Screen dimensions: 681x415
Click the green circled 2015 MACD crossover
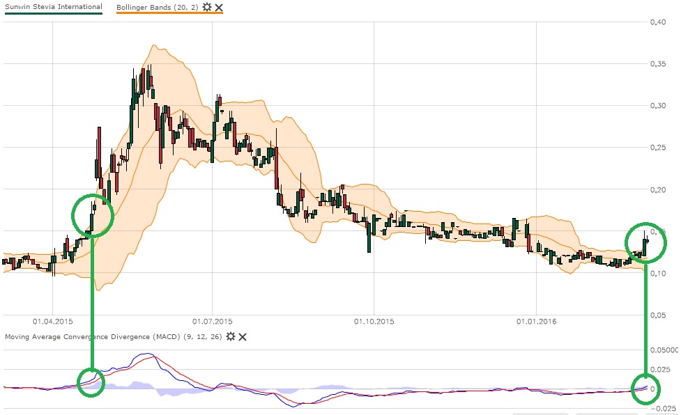coord(91,382)
